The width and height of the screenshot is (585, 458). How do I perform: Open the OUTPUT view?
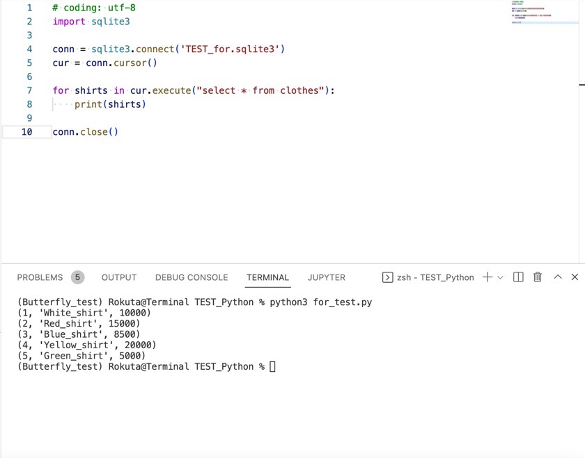118,277
